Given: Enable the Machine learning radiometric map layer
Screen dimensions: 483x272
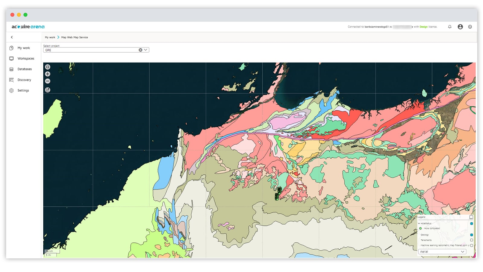Looking at the screenshot, I should coord(472,245).
